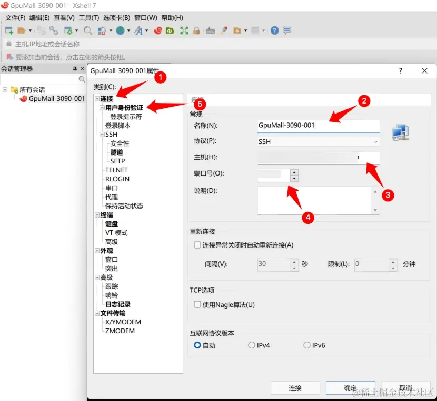Click the color scheme toolbar icon
Image resolution: width=437 pixels, height=401 pixels.
point(102,30)
